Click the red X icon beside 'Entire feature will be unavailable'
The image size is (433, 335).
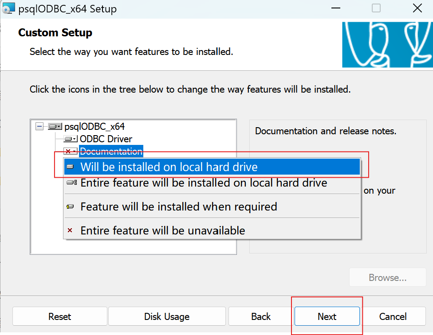[70, 230]
